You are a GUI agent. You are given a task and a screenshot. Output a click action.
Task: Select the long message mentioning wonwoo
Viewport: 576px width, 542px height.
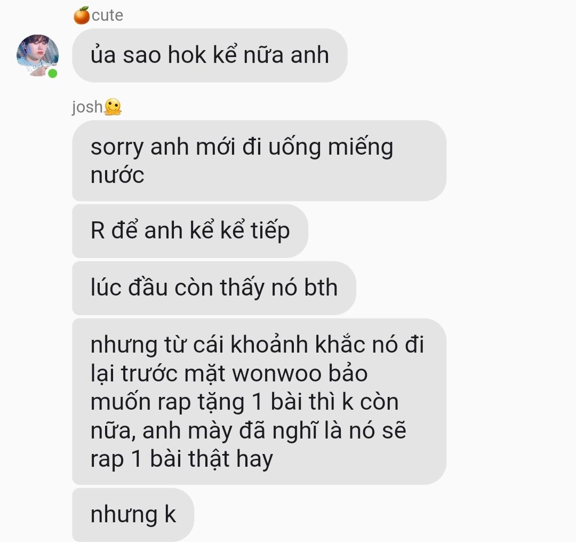(x=259, y=401)
